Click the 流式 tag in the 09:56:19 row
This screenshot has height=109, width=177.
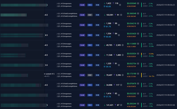(90, 25)
